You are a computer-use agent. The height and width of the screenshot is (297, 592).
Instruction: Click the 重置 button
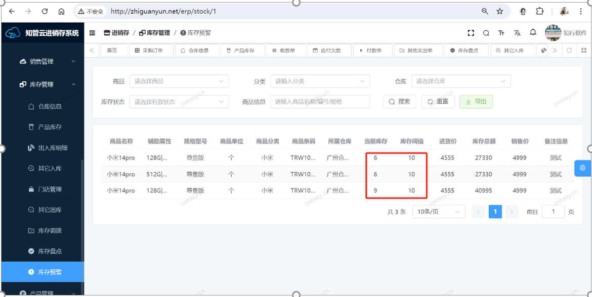coord(438,102)
